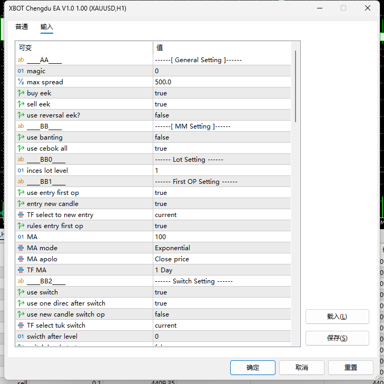Toggle use reversal eek? false value

click(222, 115)
